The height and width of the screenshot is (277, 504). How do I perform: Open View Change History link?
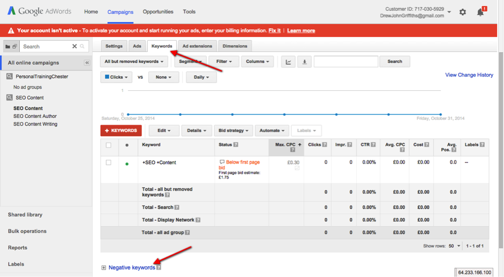pos(469,75)
